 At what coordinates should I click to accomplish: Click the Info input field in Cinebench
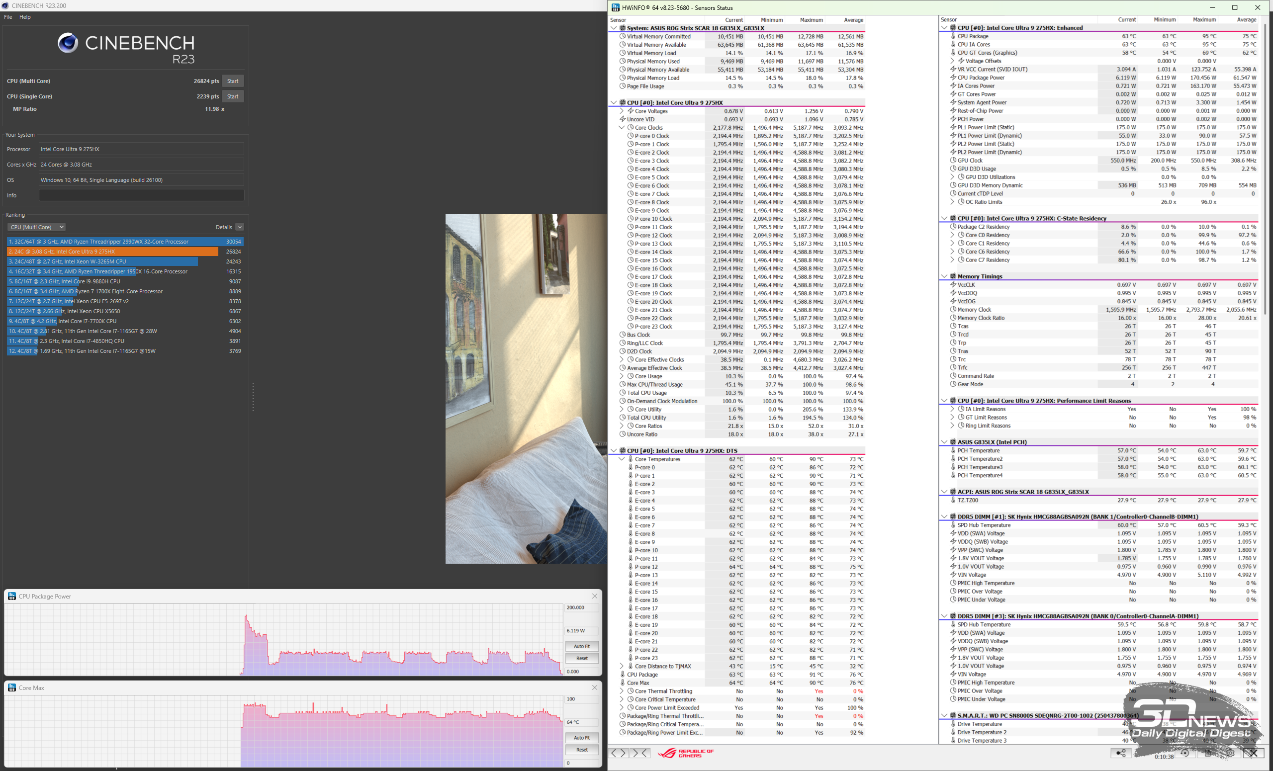pyautogui.click(x=142, y=195)
